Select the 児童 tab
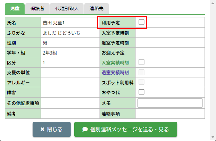The image size is (216, 141). (15, 8)
